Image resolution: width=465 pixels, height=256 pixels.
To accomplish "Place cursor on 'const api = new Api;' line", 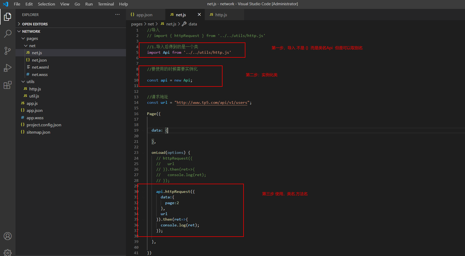I will pyautogui.click(x=170, y=80).
